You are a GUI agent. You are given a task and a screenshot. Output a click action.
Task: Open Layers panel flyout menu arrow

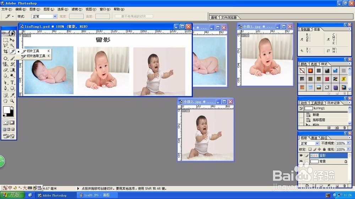pyautogui.click(x=349, y=138)
